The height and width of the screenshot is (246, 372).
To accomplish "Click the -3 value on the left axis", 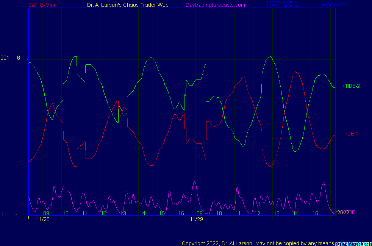I will pos(18,214).
